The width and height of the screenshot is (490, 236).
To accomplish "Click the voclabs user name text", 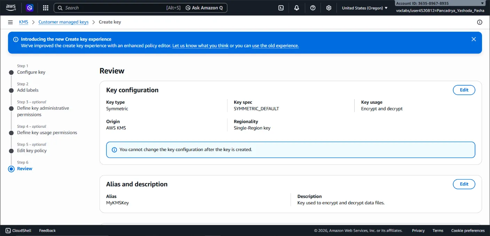I will 440,10.
